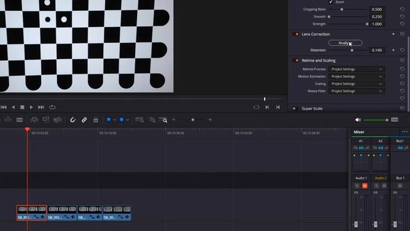
Task: Add a blue marker
Action: (122, 120)
